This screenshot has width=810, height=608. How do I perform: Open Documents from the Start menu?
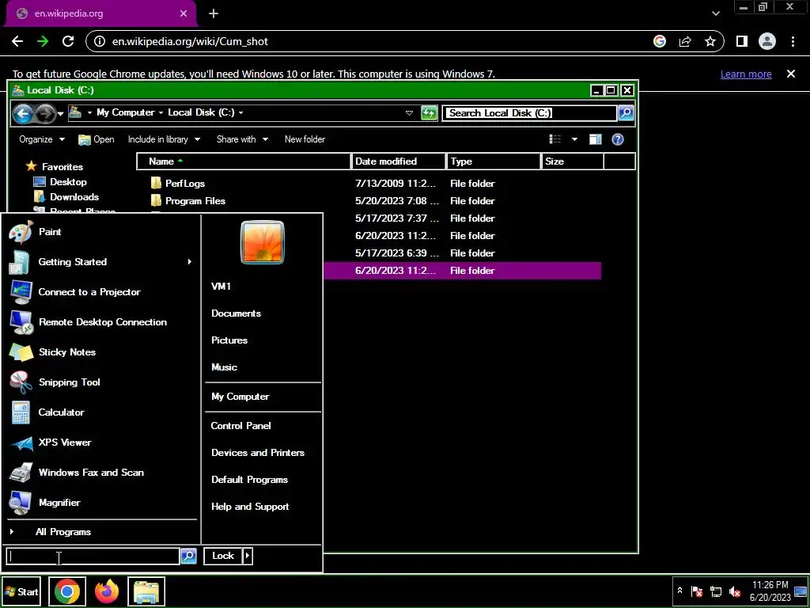tap(236, 313)
